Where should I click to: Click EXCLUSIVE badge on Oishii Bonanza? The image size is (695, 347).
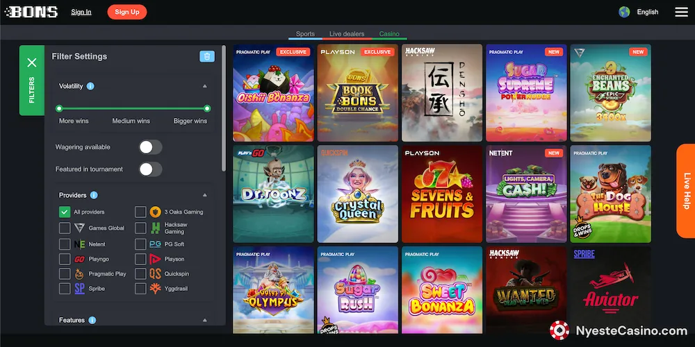(293, 52)
